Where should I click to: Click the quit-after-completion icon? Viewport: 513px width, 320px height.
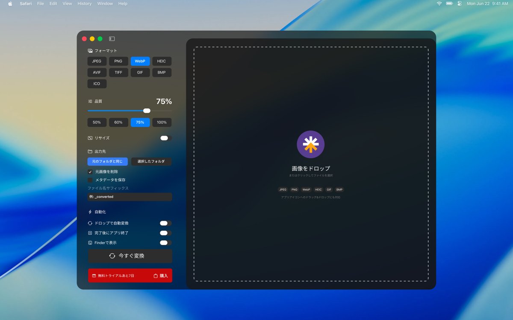90,233
